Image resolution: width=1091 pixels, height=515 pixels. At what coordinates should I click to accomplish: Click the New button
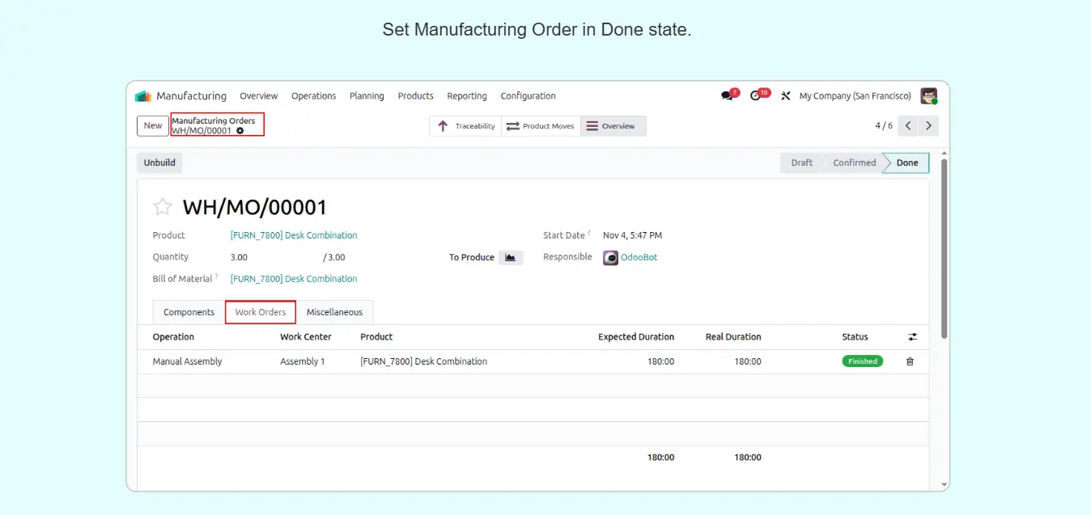153,125
